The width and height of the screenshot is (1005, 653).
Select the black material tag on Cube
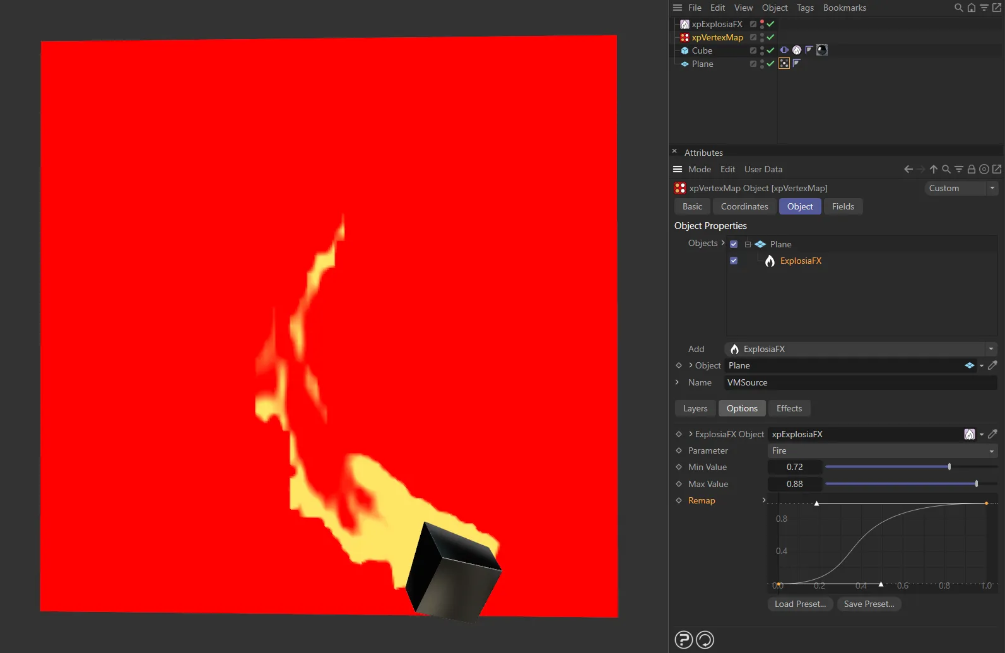822,50
